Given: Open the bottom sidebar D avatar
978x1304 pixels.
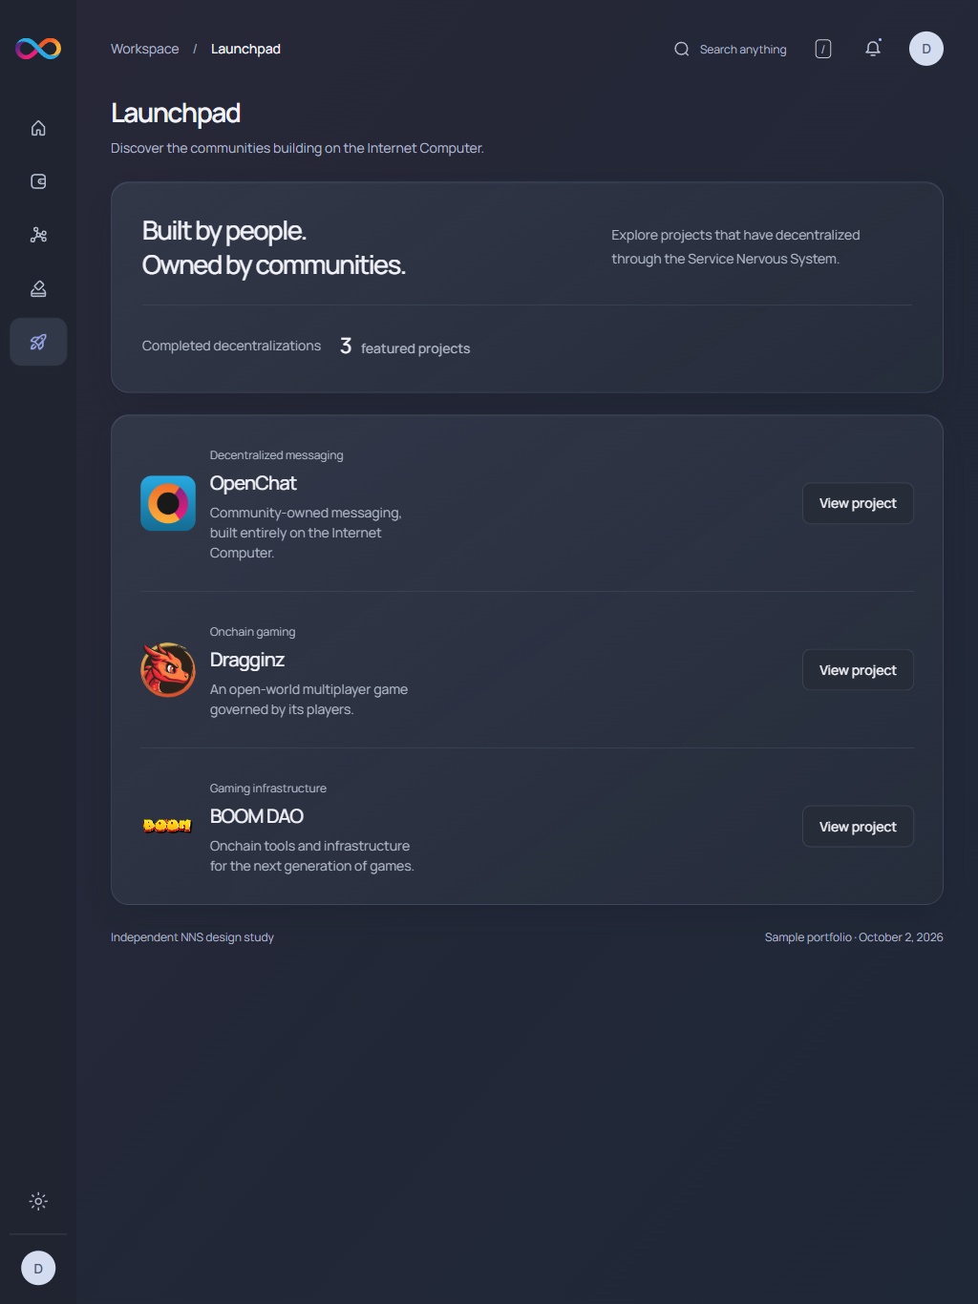Looking at the screenshot, I should pos(38,1268).
